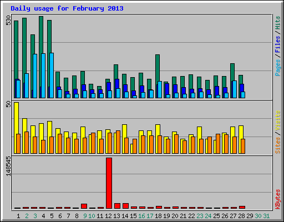Click day 29 on the x-axis
This screenshot has width=284, height=222.
pyautogui.click(x=250, y=216)
